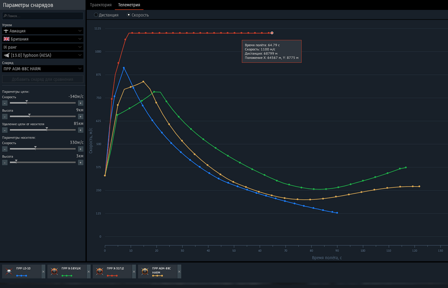Increase target distance from carrier

[81, 130]
